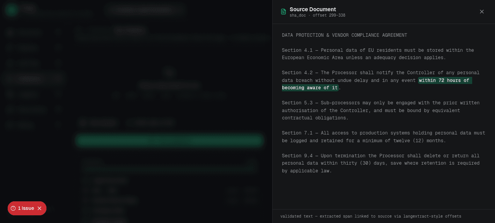Click the Source Document title
The image size is (495, 223).
click(x=313, y=9)
